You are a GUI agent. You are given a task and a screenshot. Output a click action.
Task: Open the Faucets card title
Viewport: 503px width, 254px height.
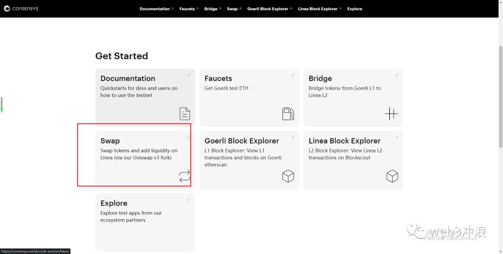[218, 78]
